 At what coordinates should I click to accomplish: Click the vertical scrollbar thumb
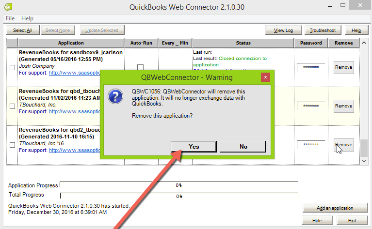pos(364,148)
